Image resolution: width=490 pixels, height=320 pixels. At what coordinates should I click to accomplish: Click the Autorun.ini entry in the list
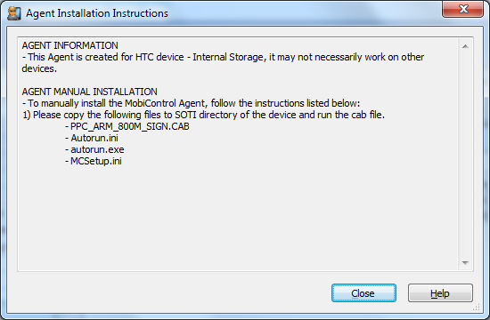tap(92, 138)
